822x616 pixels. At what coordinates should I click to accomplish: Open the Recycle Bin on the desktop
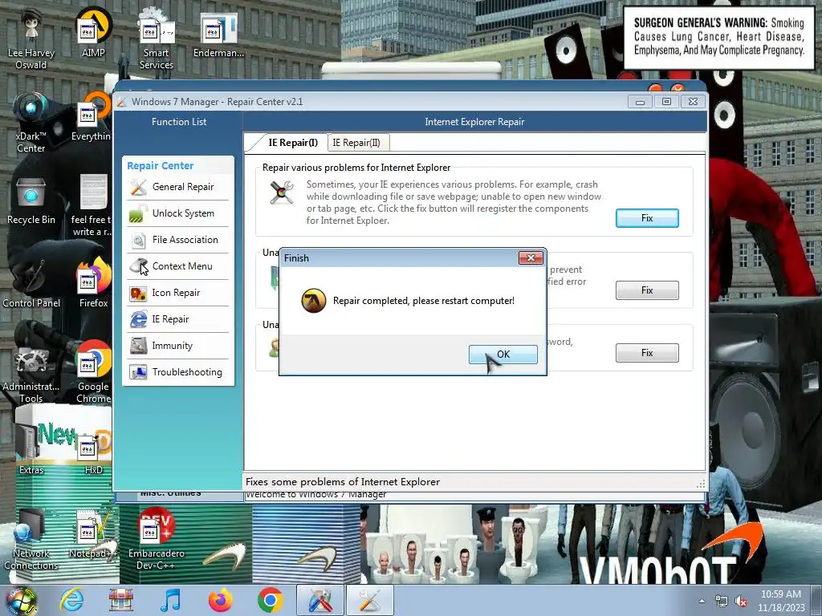(31, 200)
